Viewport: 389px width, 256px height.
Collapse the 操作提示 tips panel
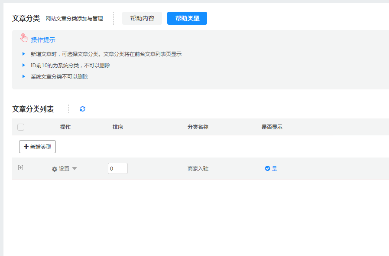43,40
